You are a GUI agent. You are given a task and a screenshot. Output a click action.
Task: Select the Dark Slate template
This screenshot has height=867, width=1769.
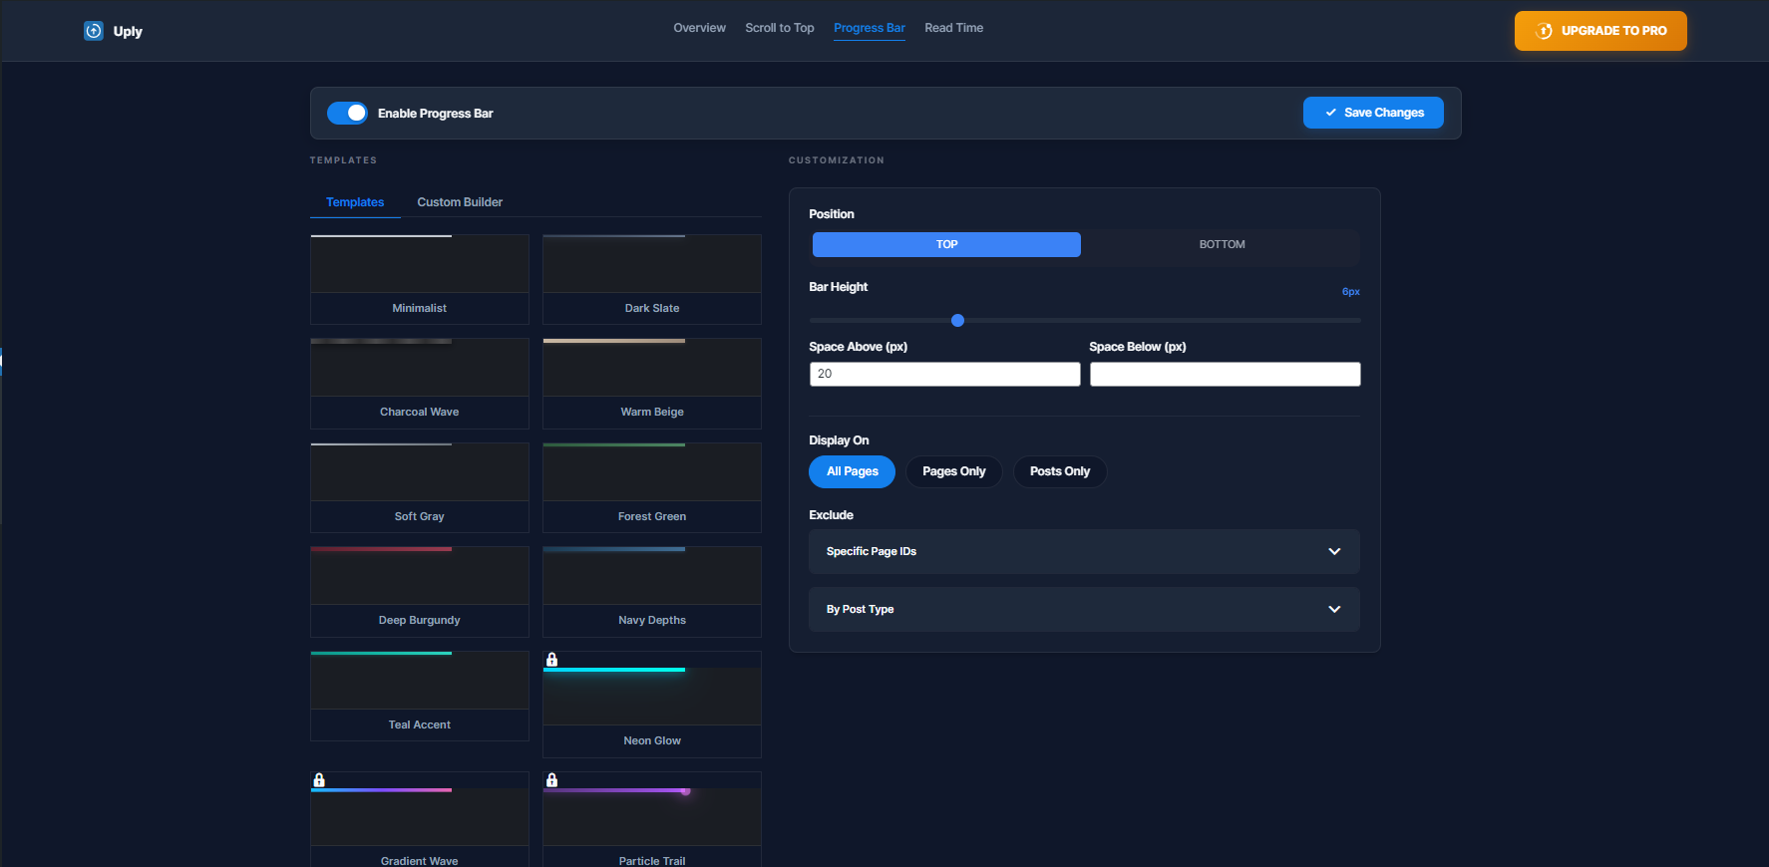click(652, 279)
